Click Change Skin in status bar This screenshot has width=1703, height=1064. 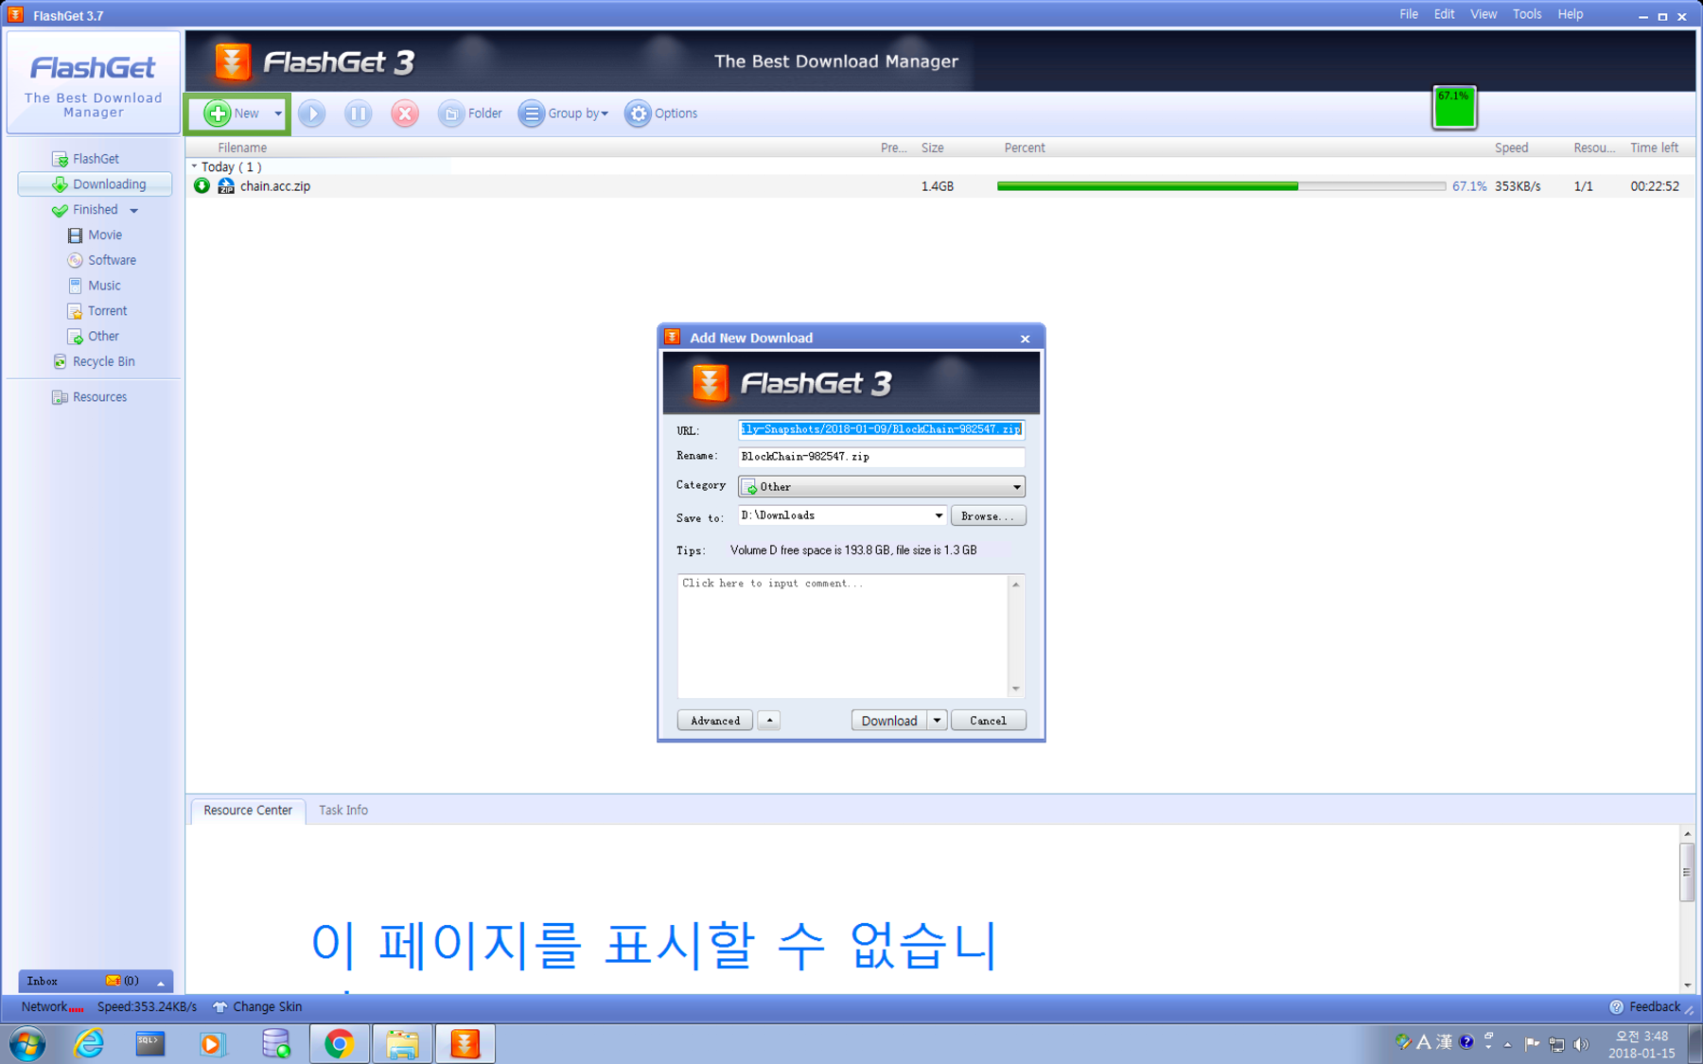[257, 1007]
